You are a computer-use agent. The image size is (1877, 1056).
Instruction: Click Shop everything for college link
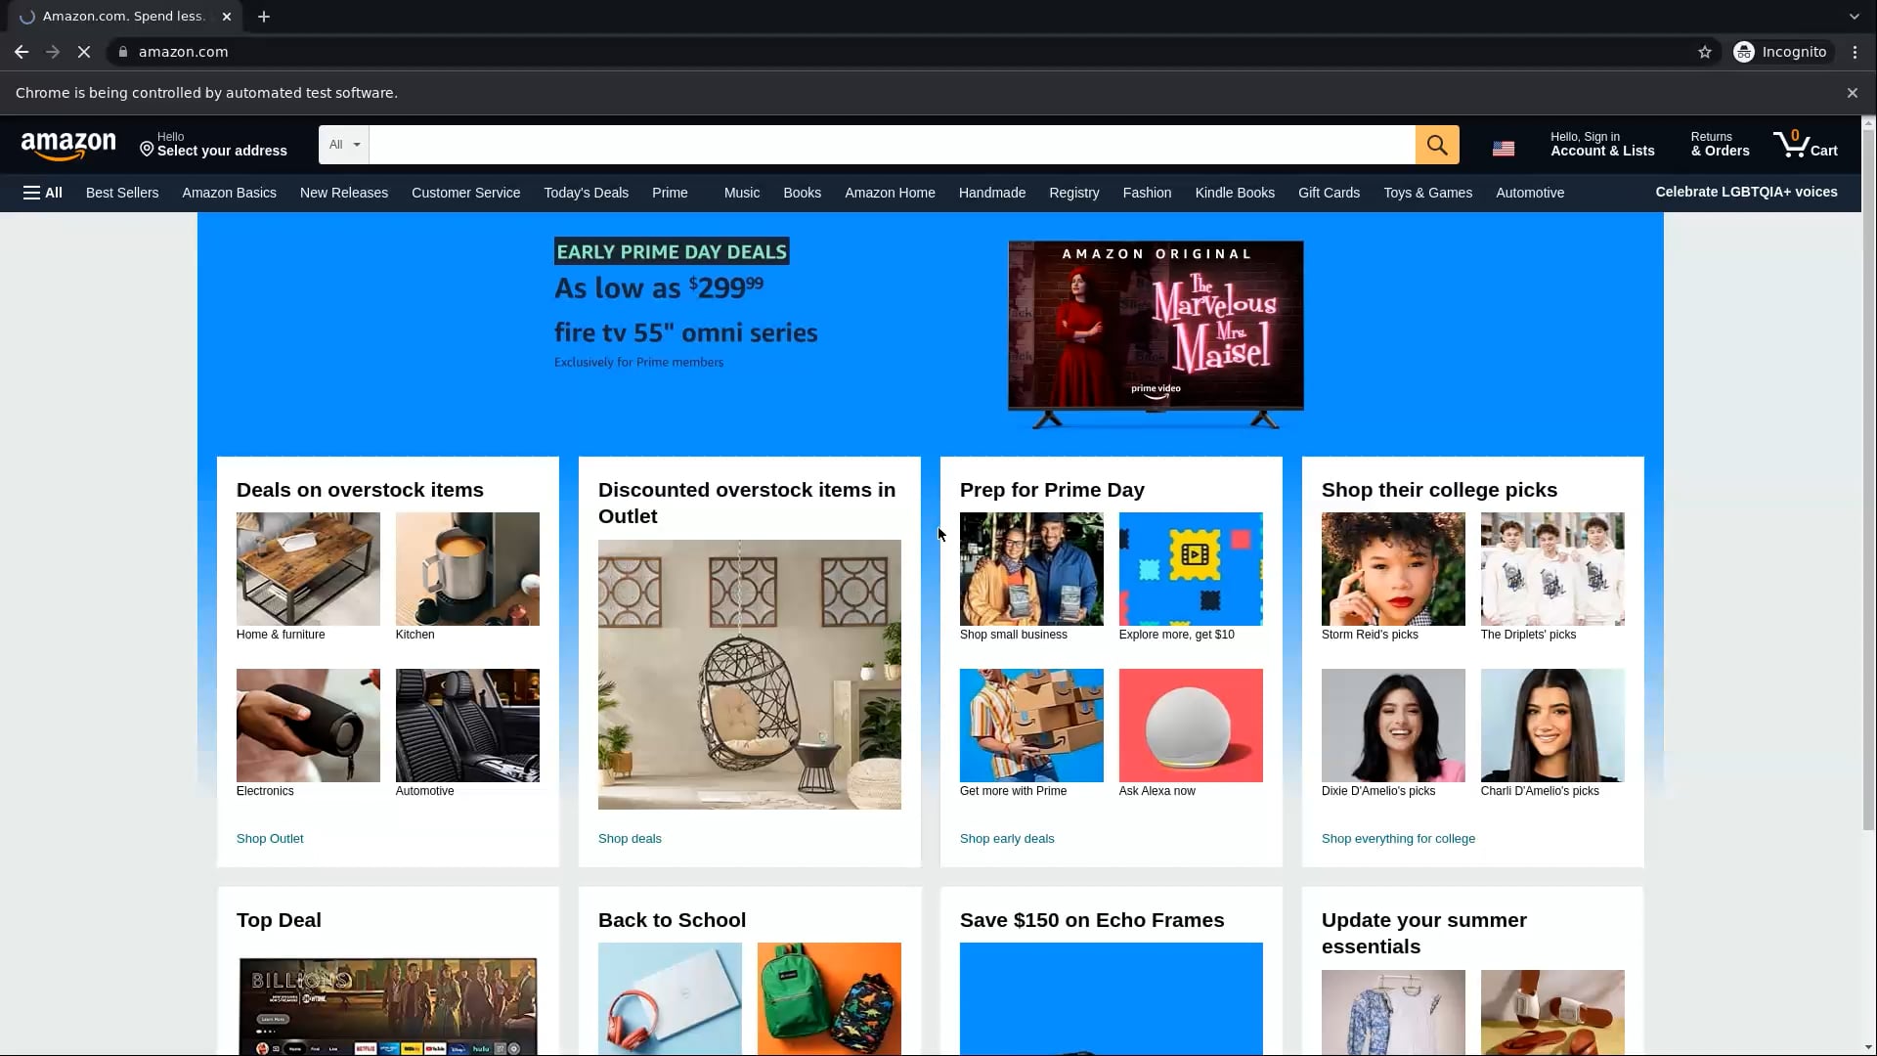click(1398, 839)
